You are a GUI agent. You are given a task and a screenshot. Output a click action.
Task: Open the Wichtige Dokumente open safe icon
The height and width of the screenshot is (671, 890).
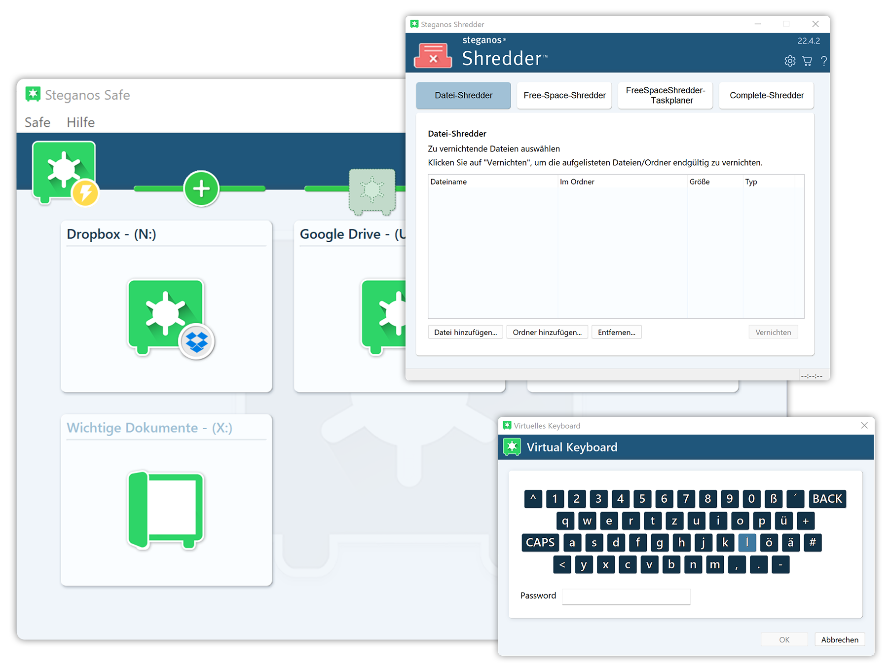click(x=166, y=510)
